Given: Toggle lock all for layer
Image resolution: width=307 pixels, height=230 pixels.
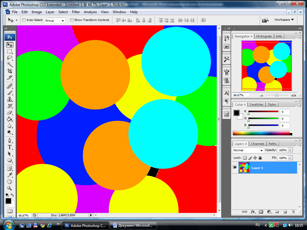Looking at the screenshot, I should (x=260, y=158).
